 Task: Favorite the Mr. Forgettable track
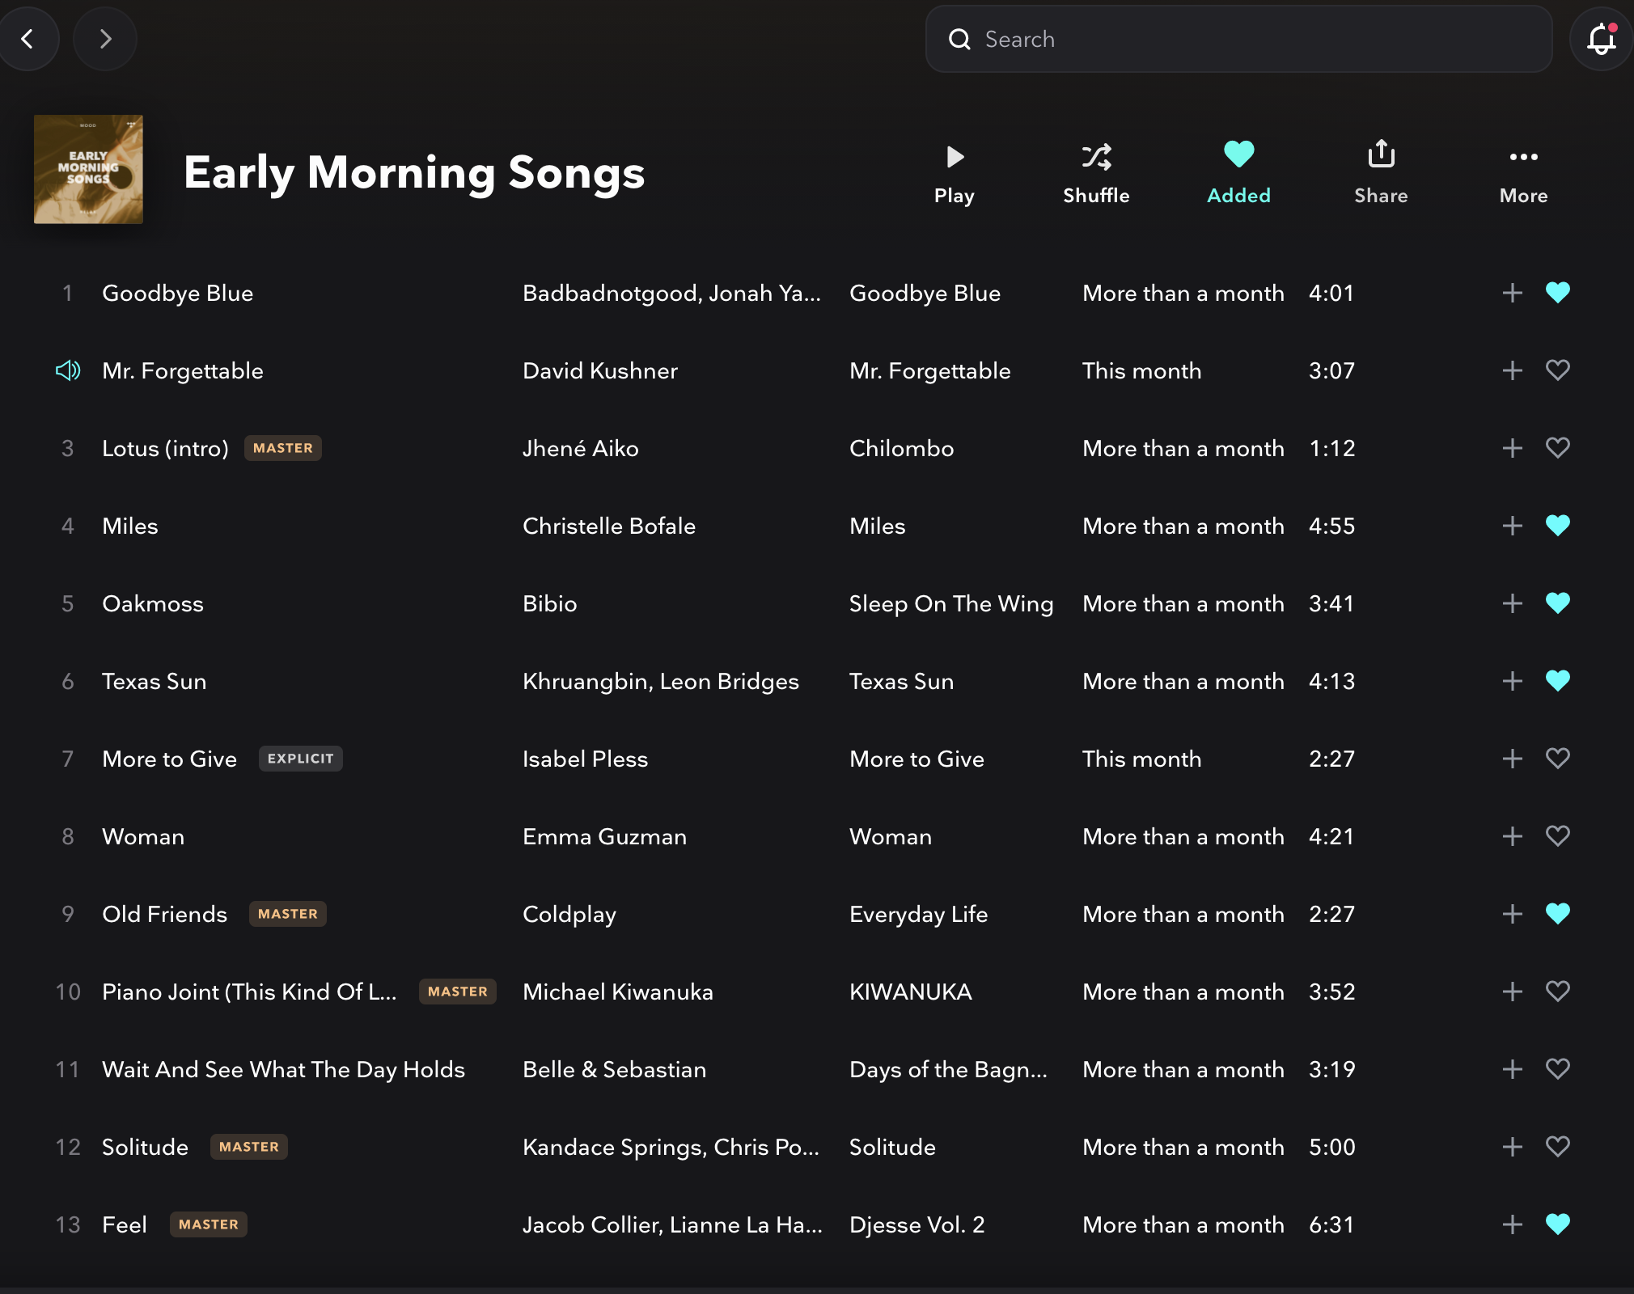pyautogui.click(x=1557, y=370)
